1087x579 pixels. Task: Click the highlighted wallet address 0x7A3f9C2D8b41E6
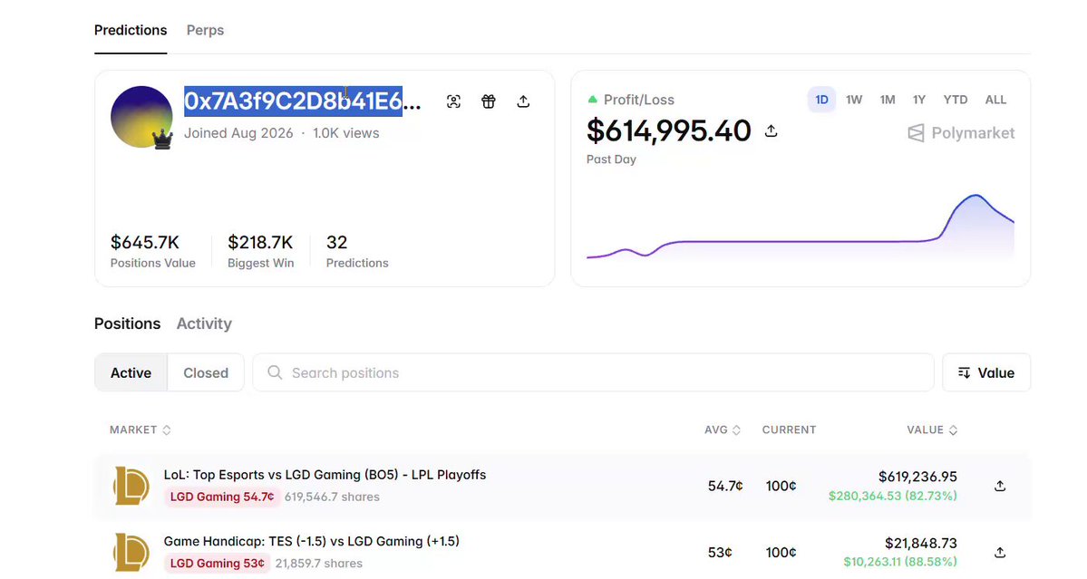tap(293, 101)
